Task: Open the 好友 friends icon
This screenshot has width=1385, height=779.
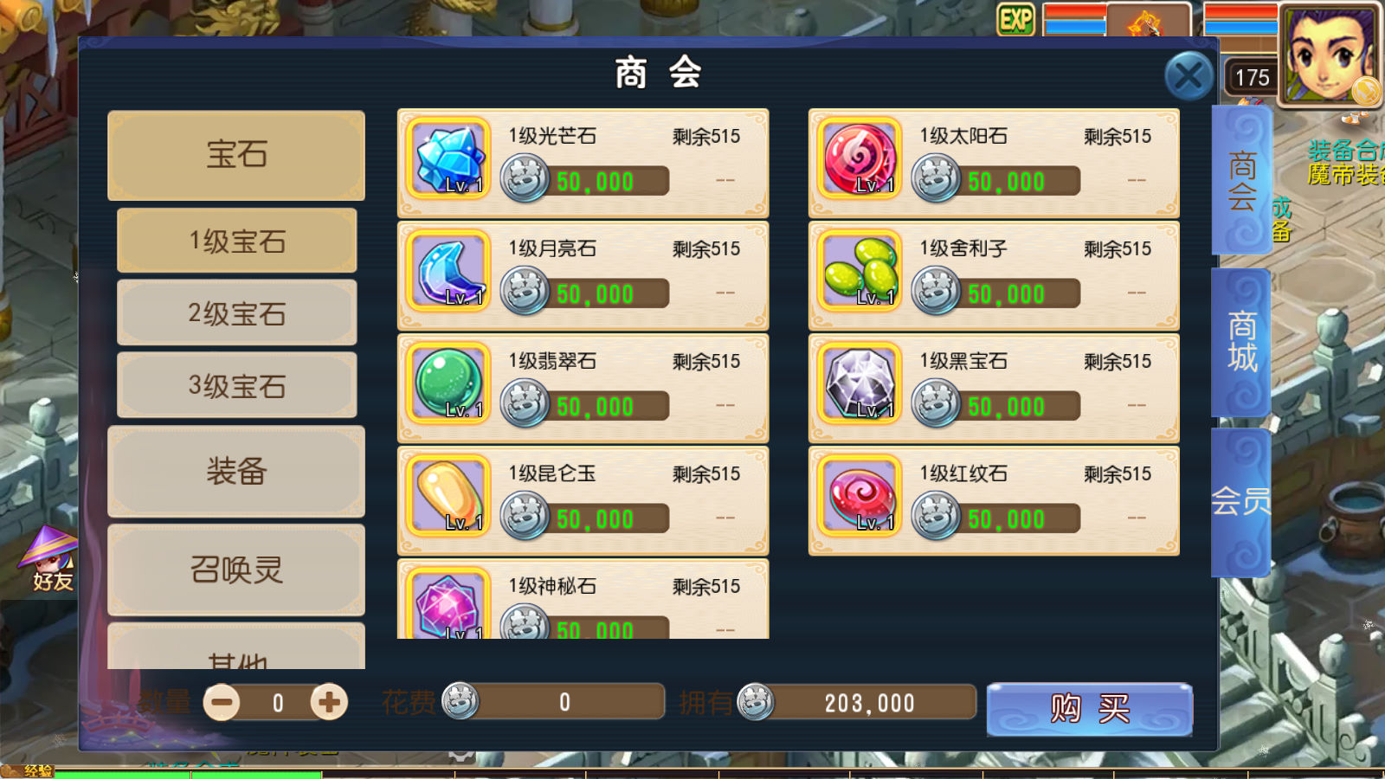Action: (50, 559)
